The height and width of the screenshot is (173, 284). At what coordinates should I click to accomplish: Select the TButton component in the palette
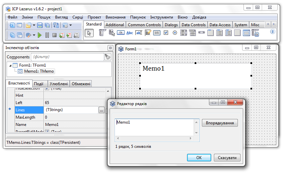coord(121,32)
